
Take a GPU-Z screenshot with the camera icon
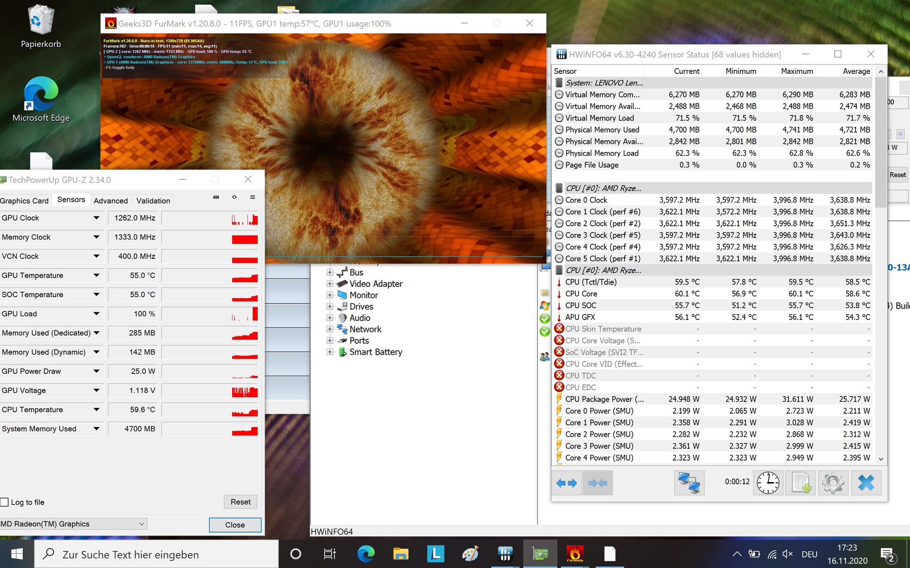pyautogui.click(x=216, y=197)
